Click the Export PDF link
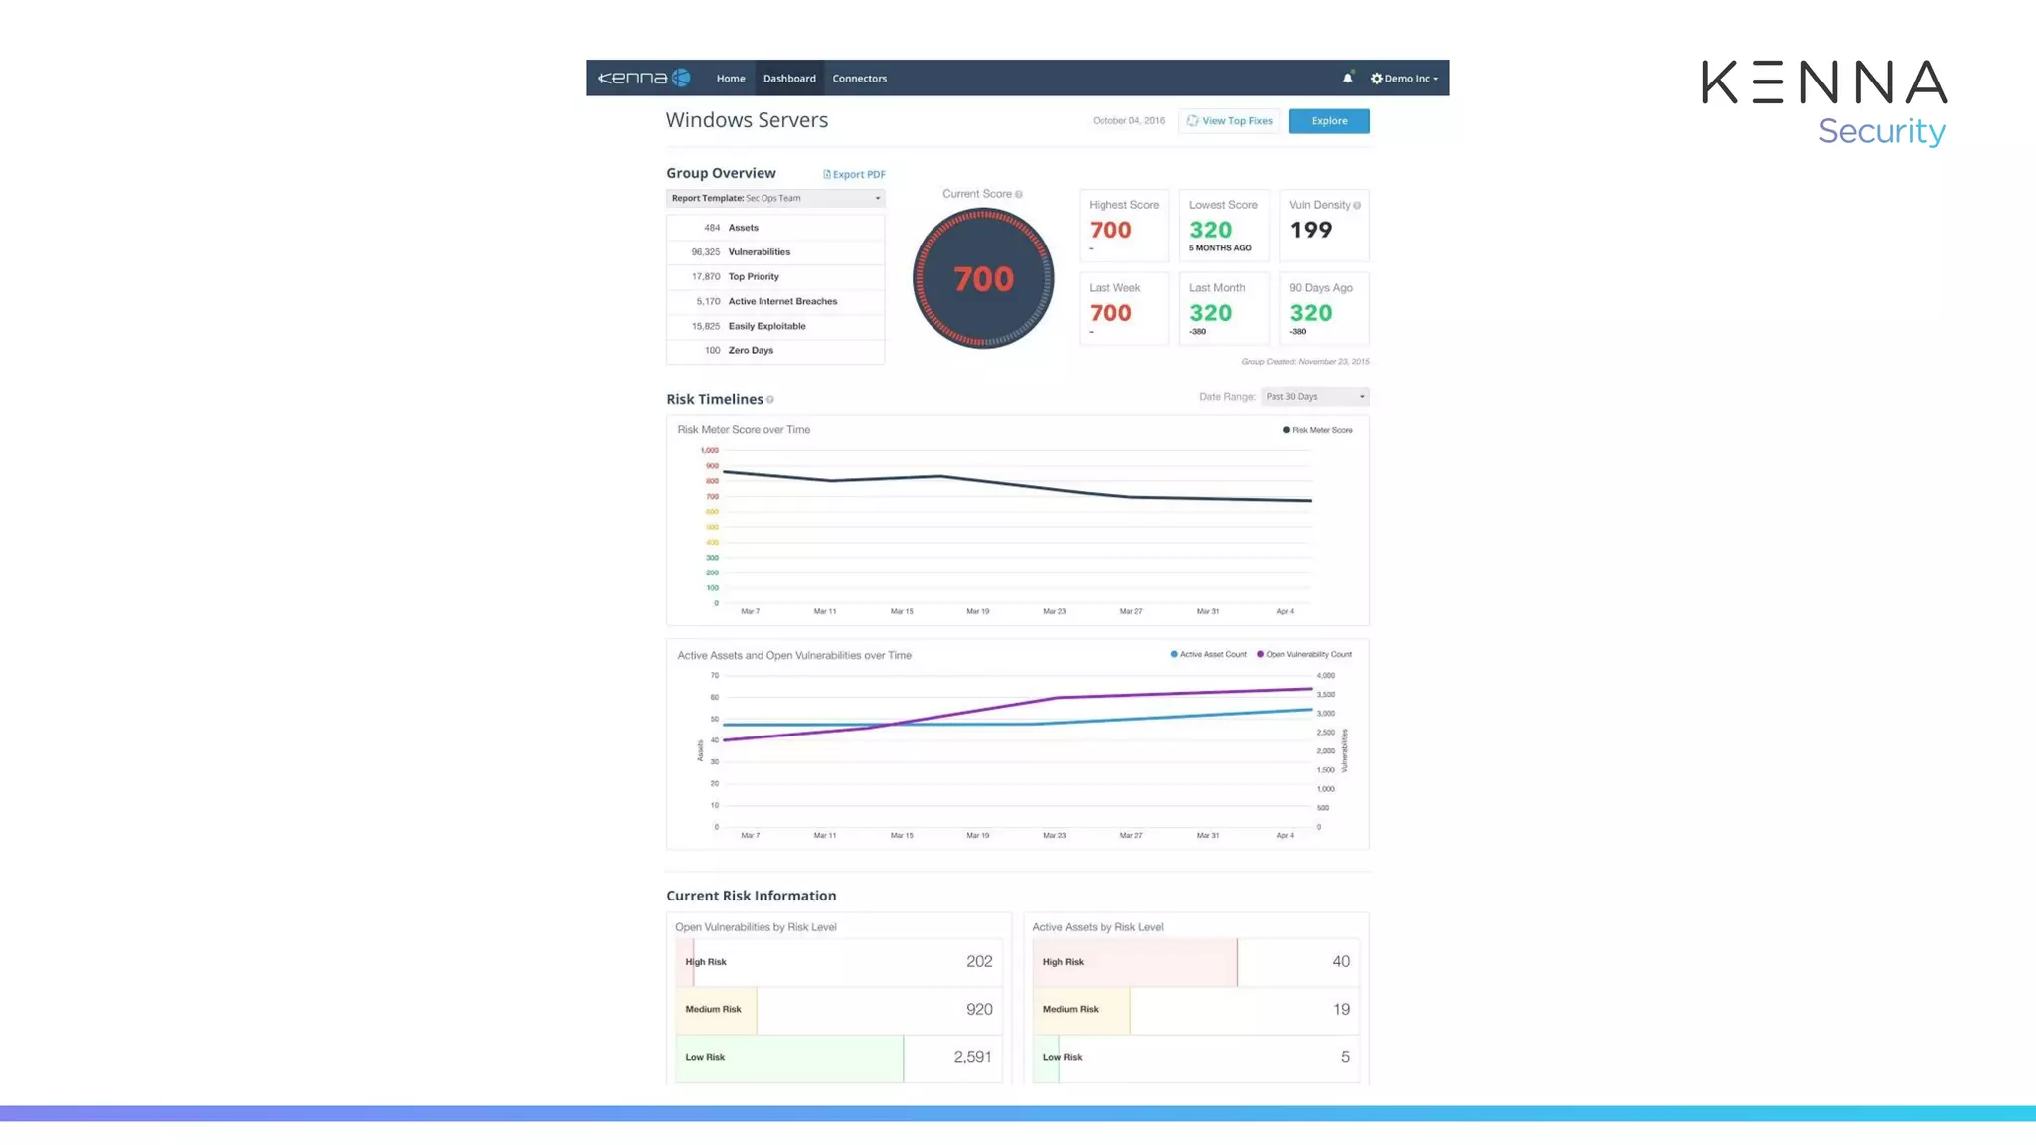 click(x=859, y=175)
